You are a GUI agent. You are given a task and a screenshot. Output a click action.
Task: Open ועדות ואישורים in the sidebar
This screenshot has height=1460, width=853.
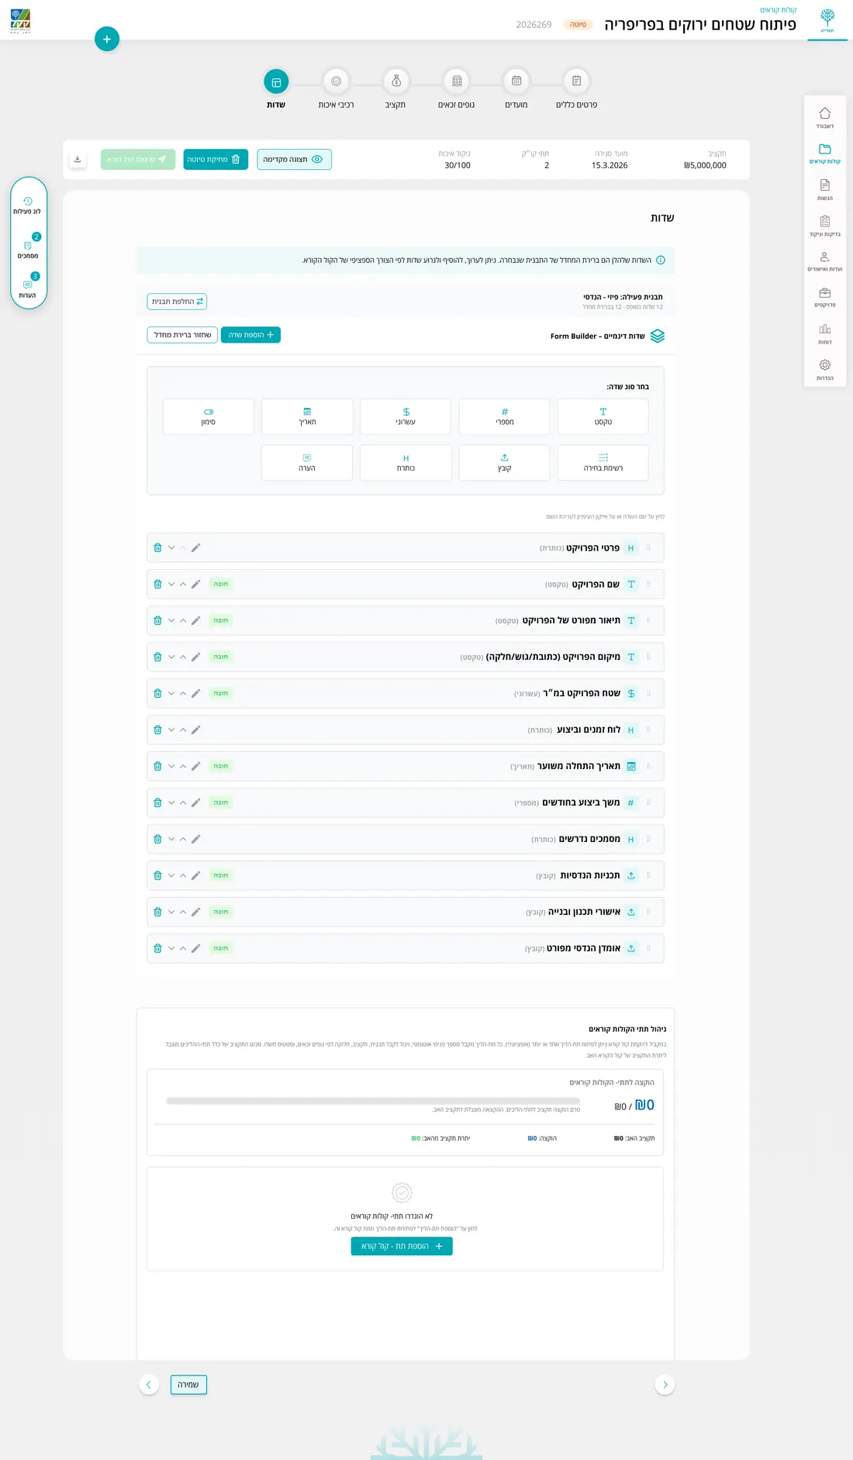click(824, 261)
